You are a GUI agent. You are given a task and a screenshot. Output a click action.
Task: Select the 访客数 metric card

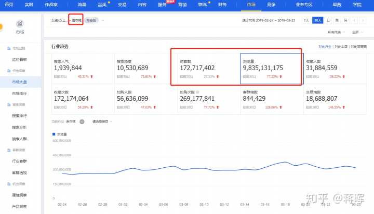click(x=208, y=68)
